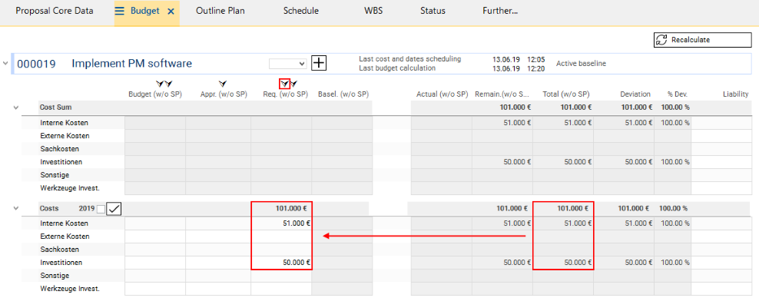The image size is (759, 301).
Task: Click the Recalculate button
Action: pos(702,40)
